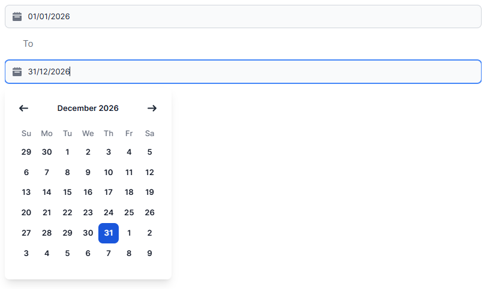Select December 10 in the calendar
This screenshot has height=289, width=487.
109,173
